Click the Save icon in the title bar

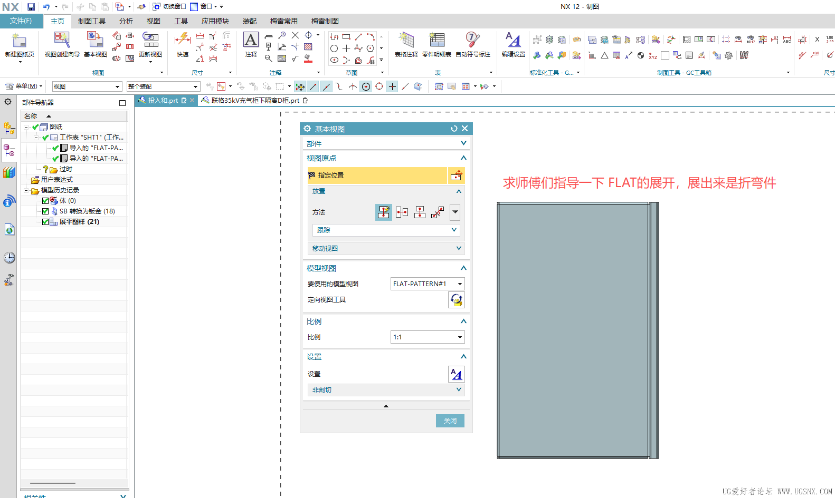pyautogui.click(x=31, y=7)
